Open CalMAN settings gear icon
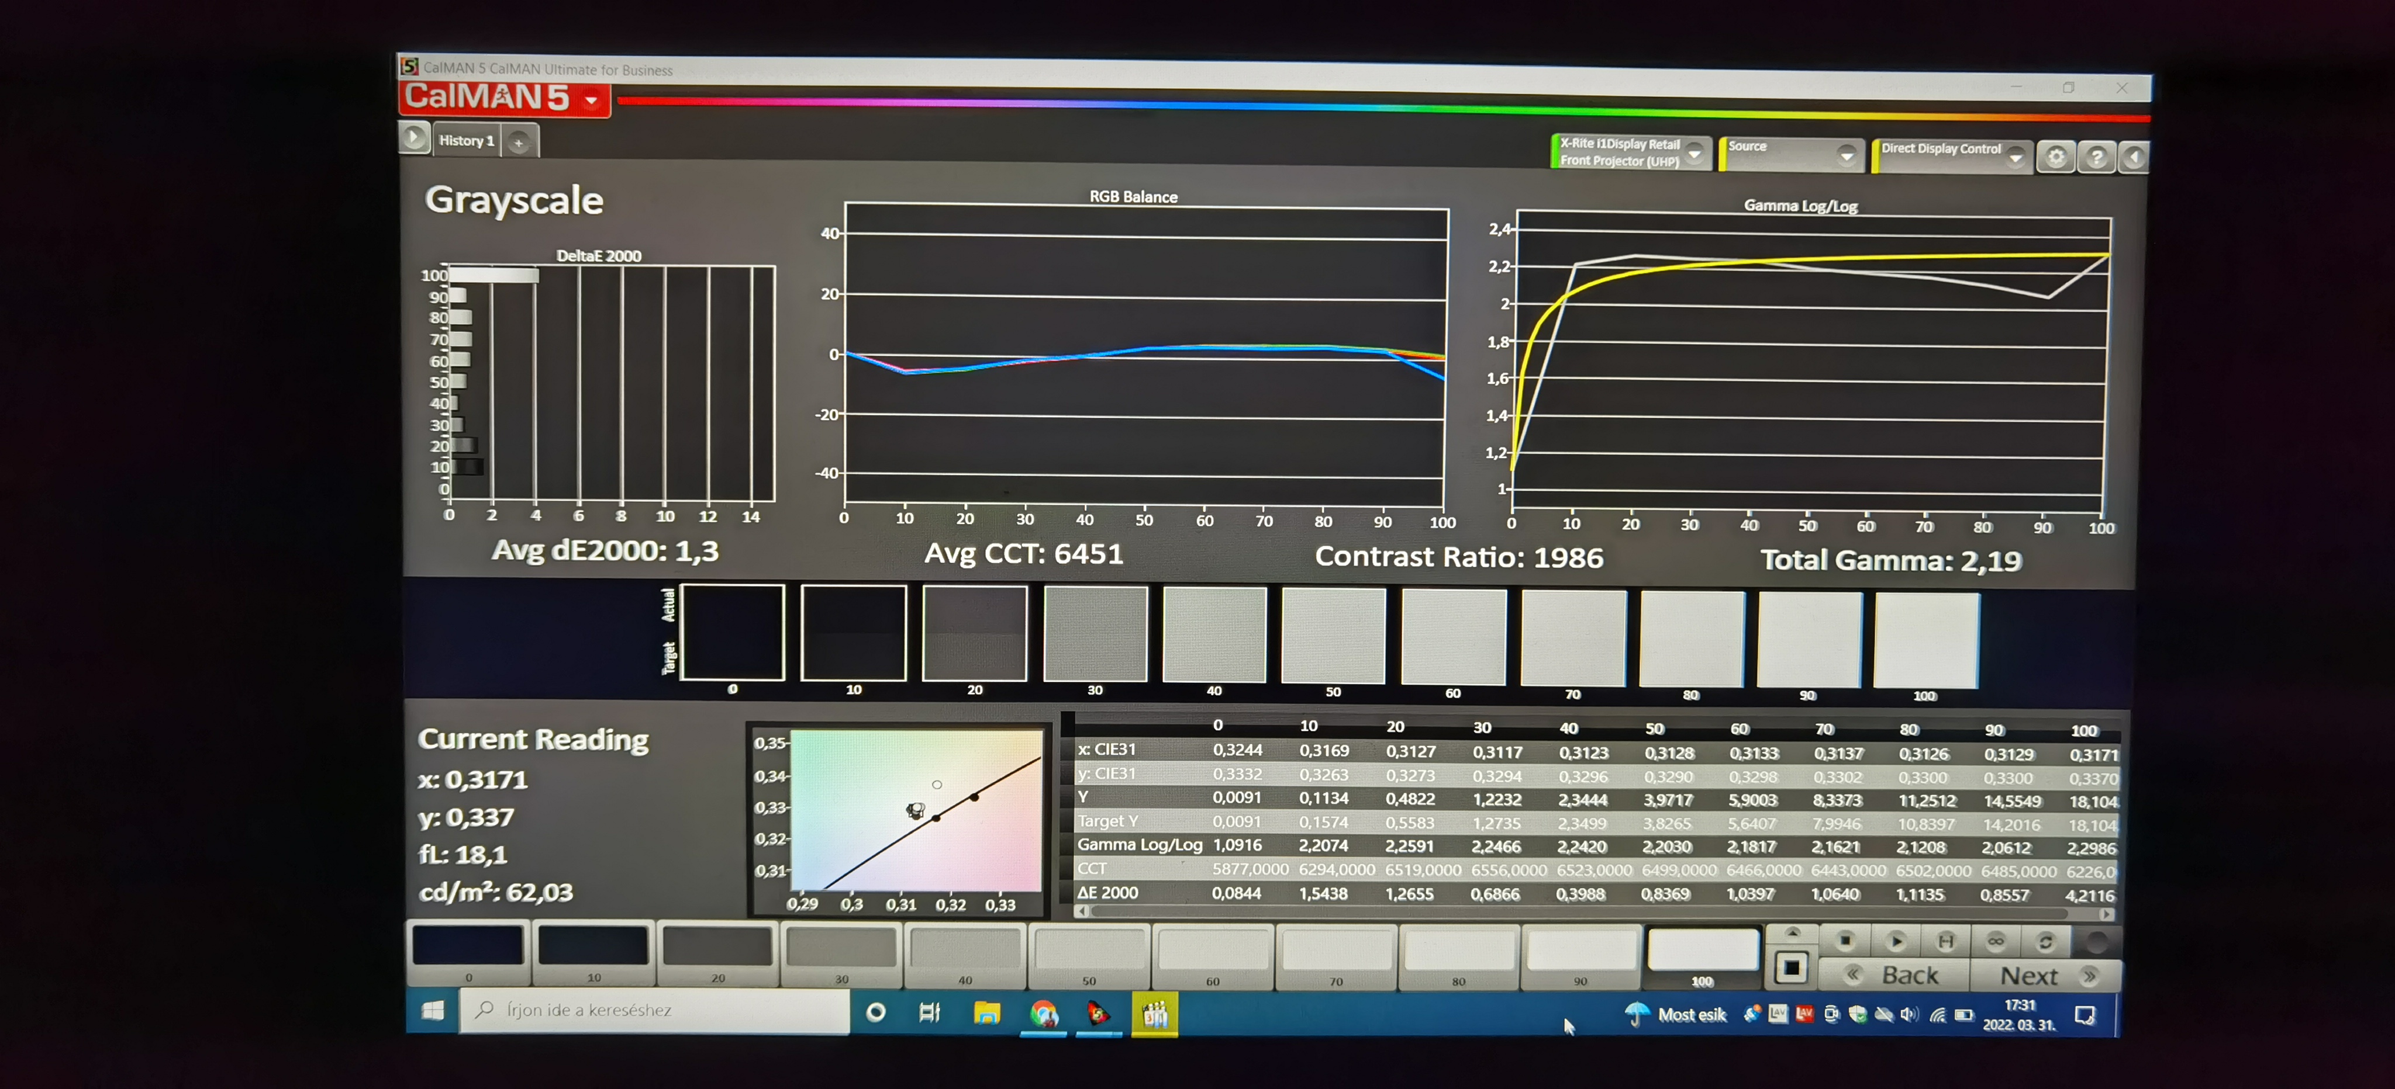This screenshot has width=2395, height=1089. (x=2056, y=157)
